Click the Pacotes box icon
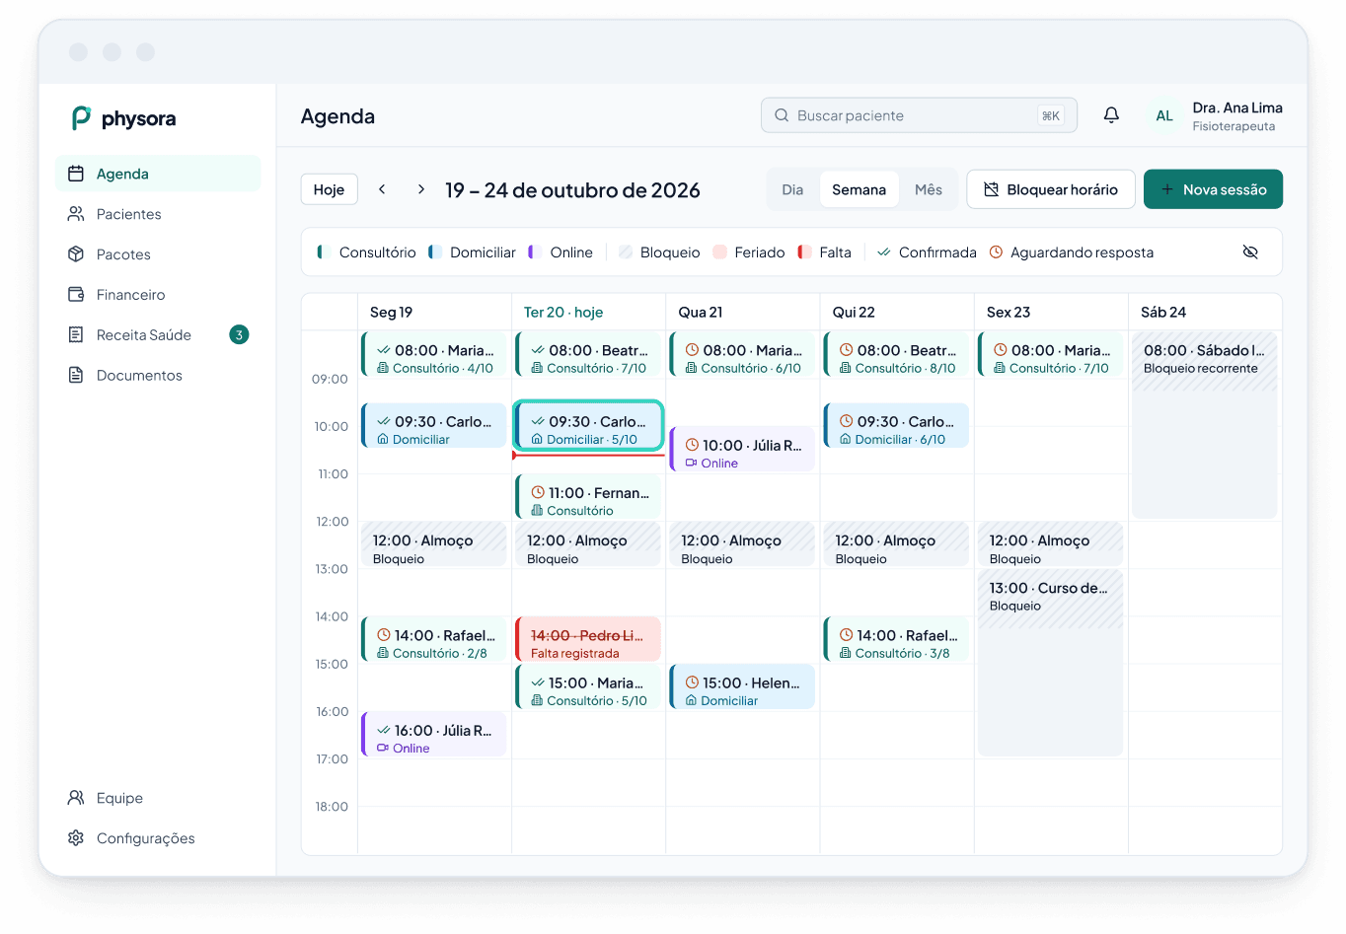The image size is (1346, 934). click(76, 254)
